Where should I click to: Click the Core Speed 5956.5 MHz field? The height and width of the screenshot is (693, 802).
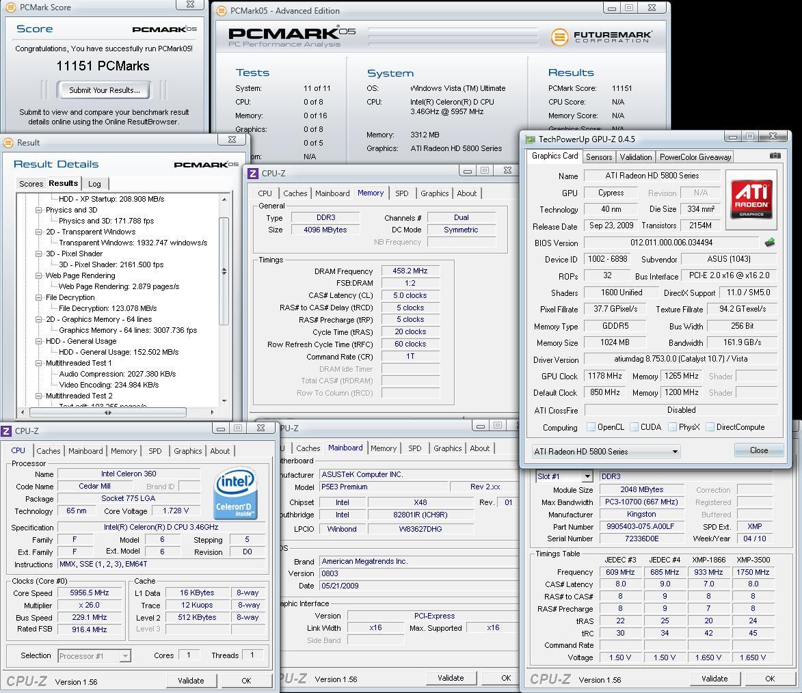89,593
